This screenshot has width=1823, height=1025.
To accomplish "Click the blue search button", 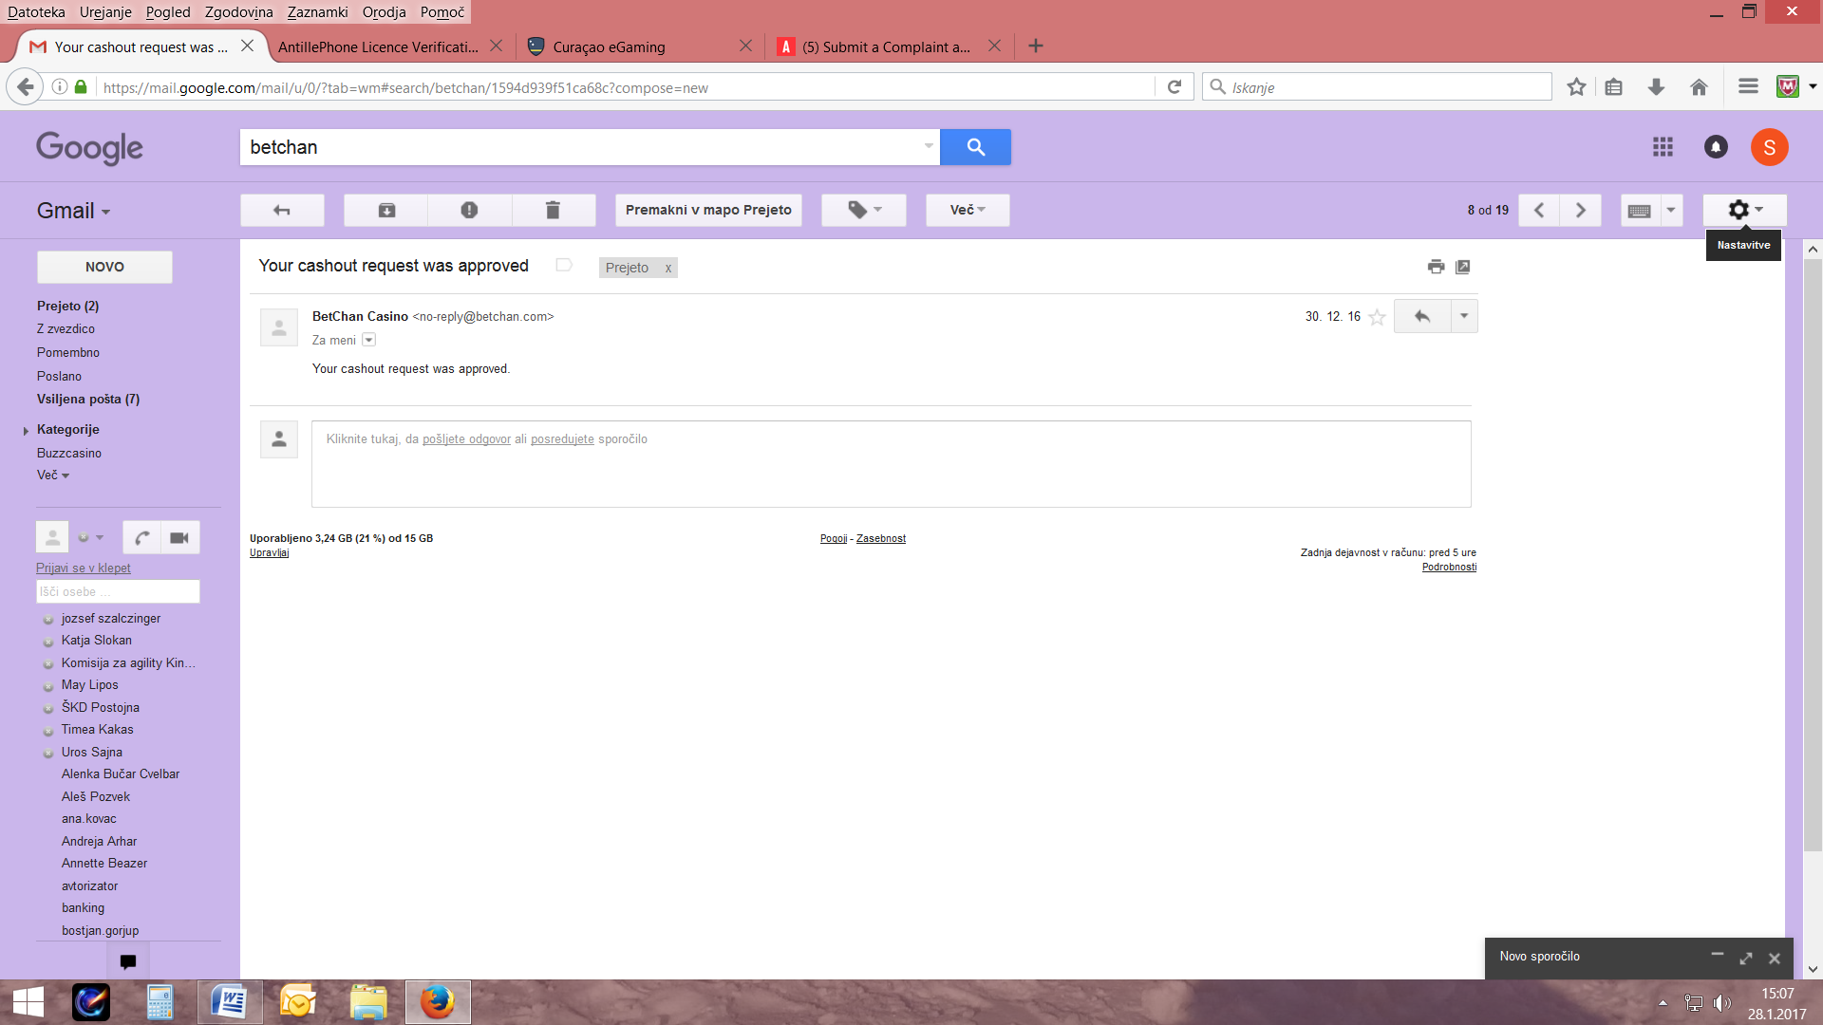I will [x=975, y=147].
